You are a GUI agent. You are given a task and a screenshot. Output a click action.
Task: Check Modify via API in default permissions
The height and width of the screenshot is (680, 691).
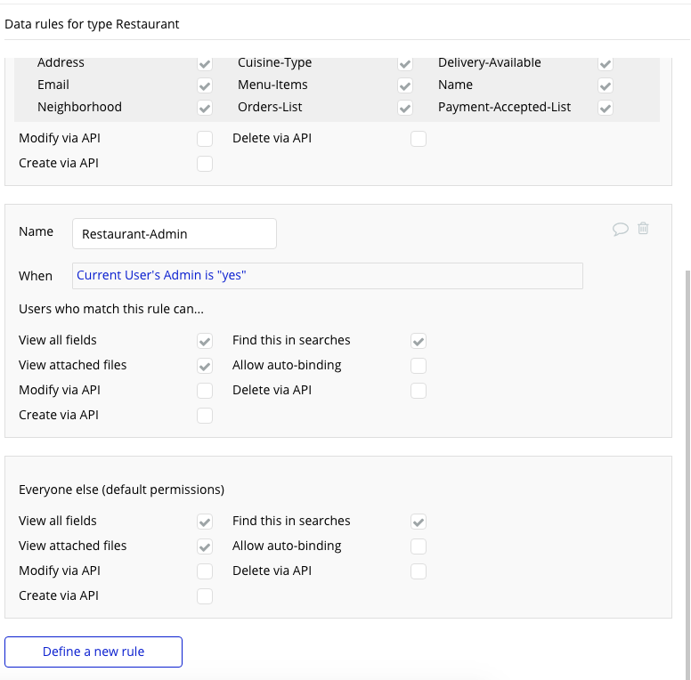tap(205, 571)
